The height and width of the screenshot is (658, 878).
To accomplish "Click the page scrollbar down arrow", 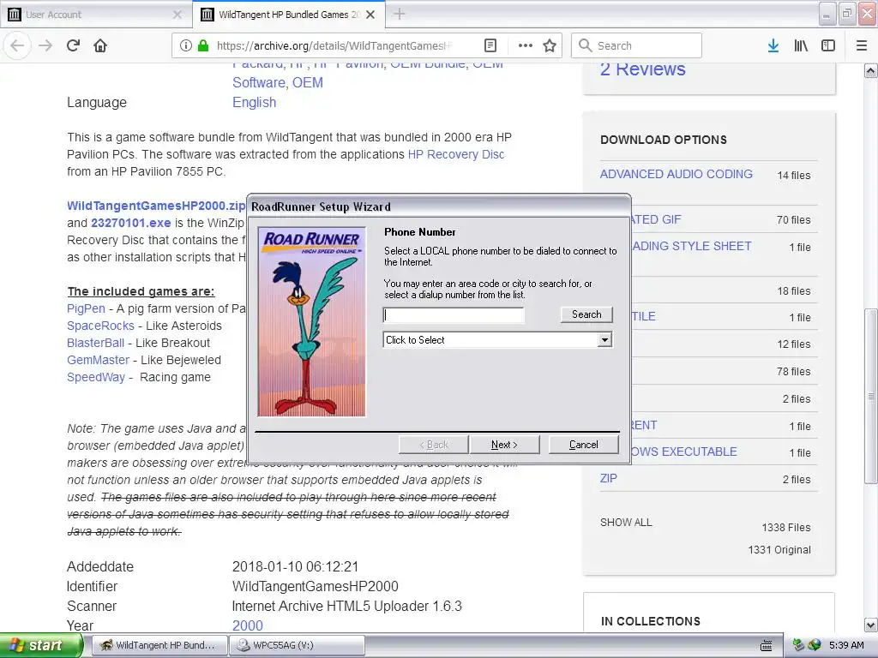I will pyautogui.click(x=870, y=625).
